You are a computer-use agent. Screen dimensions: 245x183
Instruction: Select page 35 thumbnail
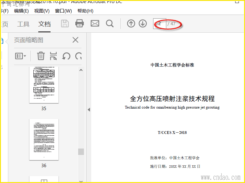point(44,85)
